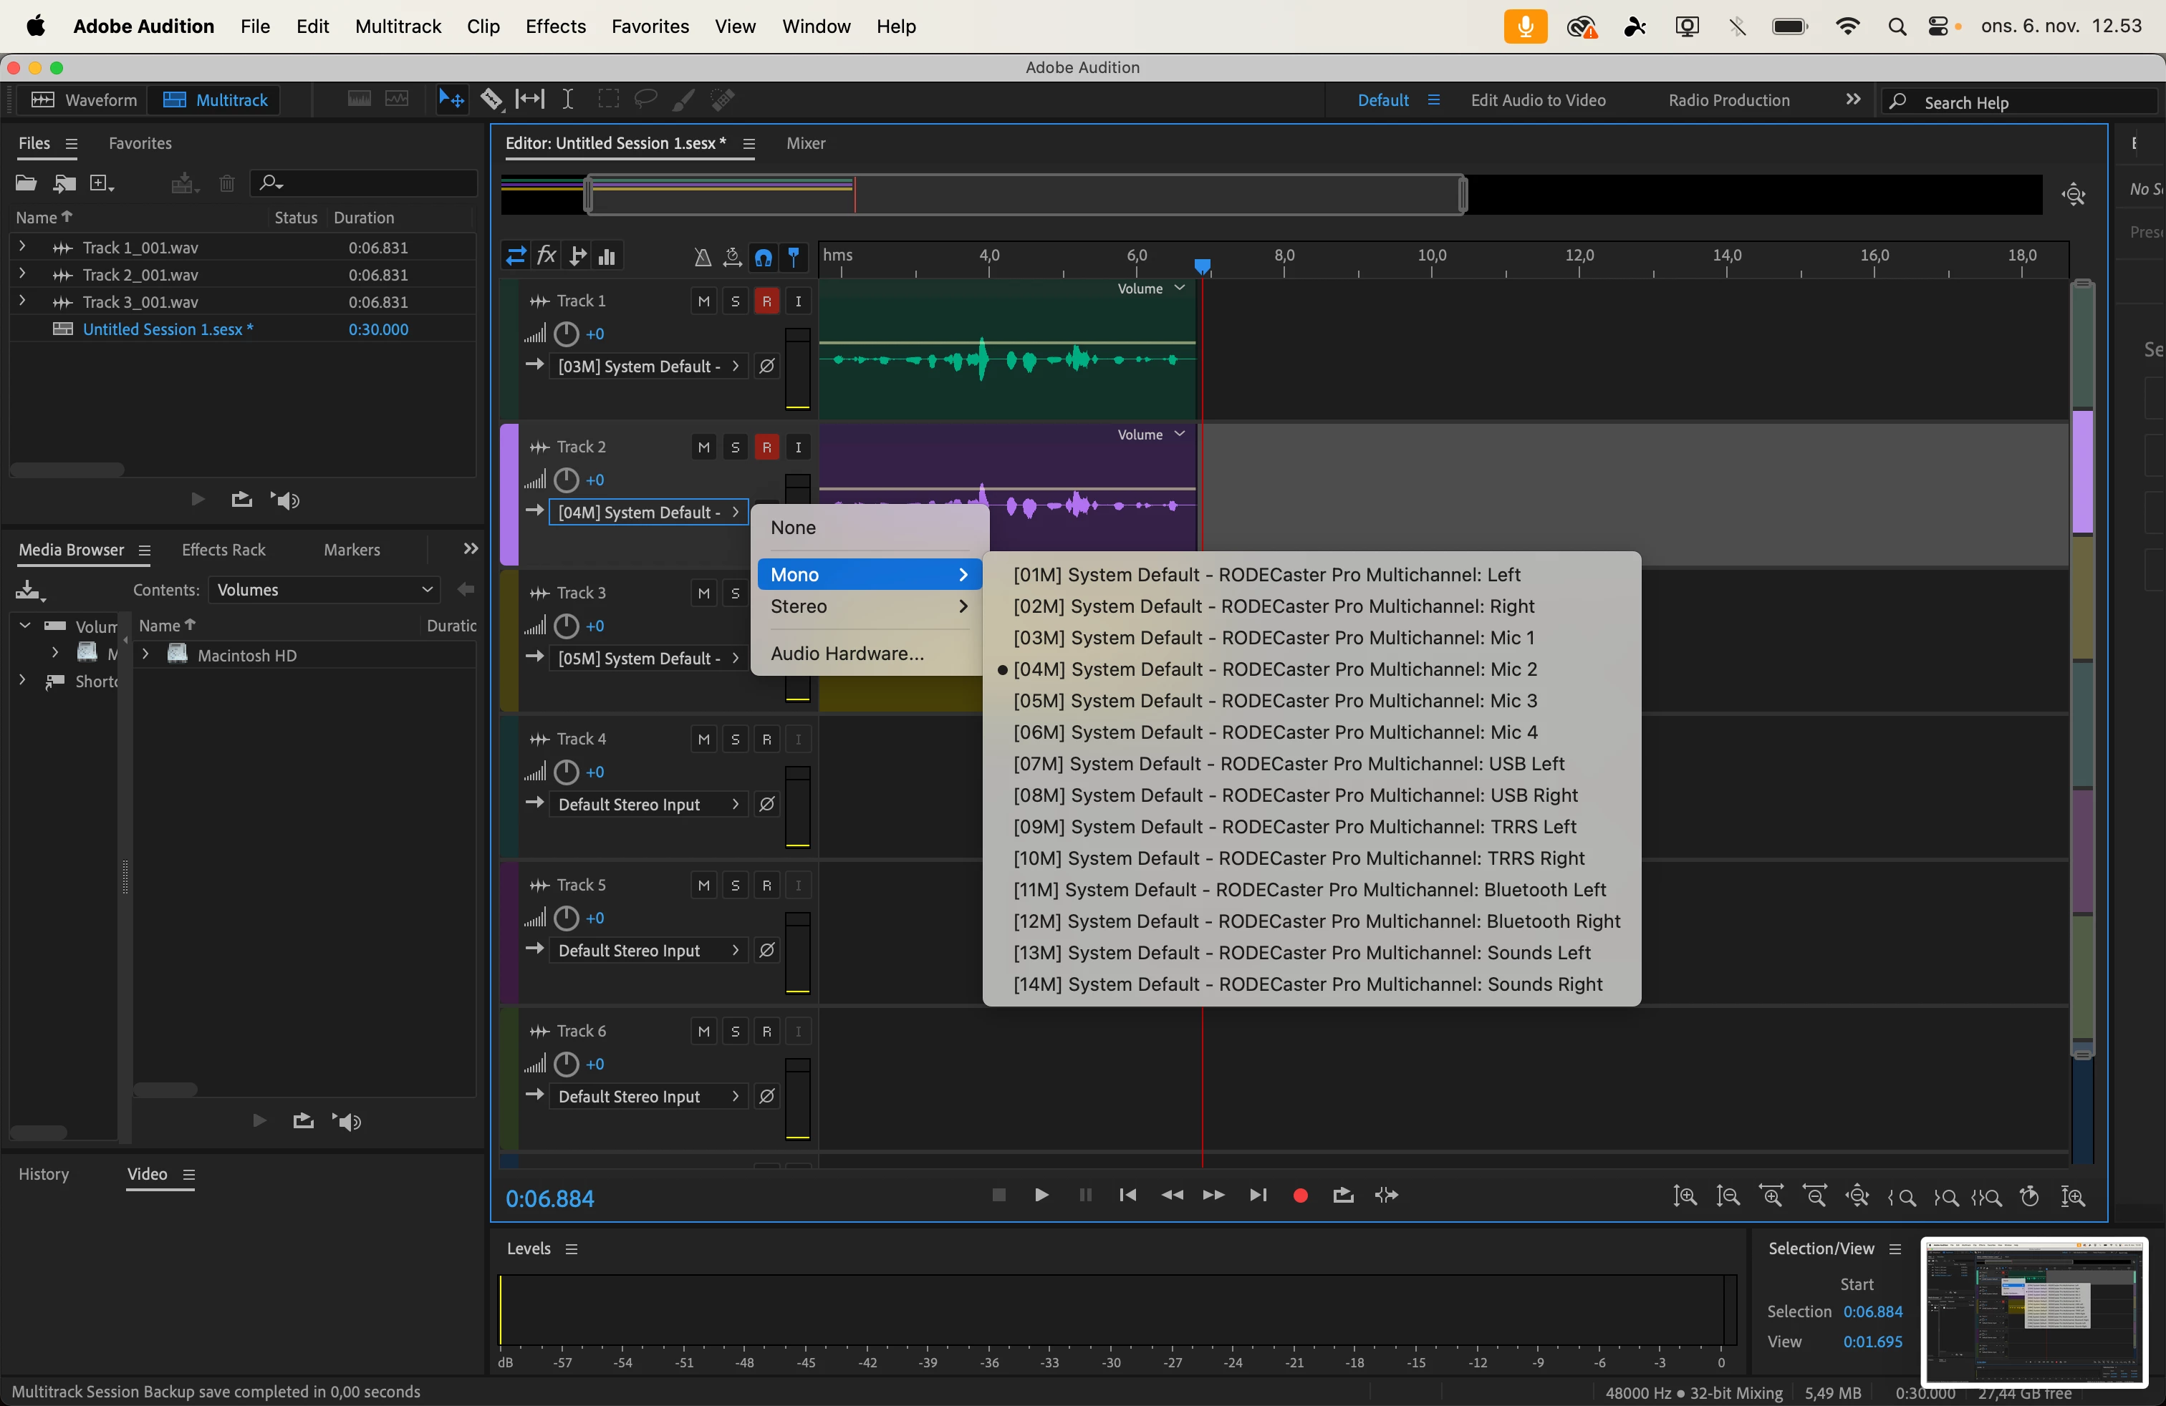Switch to the Waveform view button
This screenshot has width=2166, height=1406.
[x=83, y=100]
